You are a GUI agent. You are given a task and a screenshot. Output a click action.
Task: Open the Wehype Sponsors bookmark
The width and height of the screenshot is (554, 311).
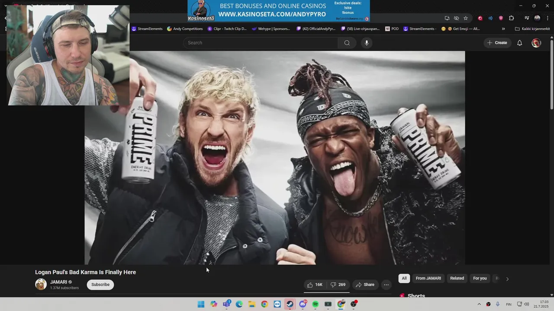(x=271, y=29)
